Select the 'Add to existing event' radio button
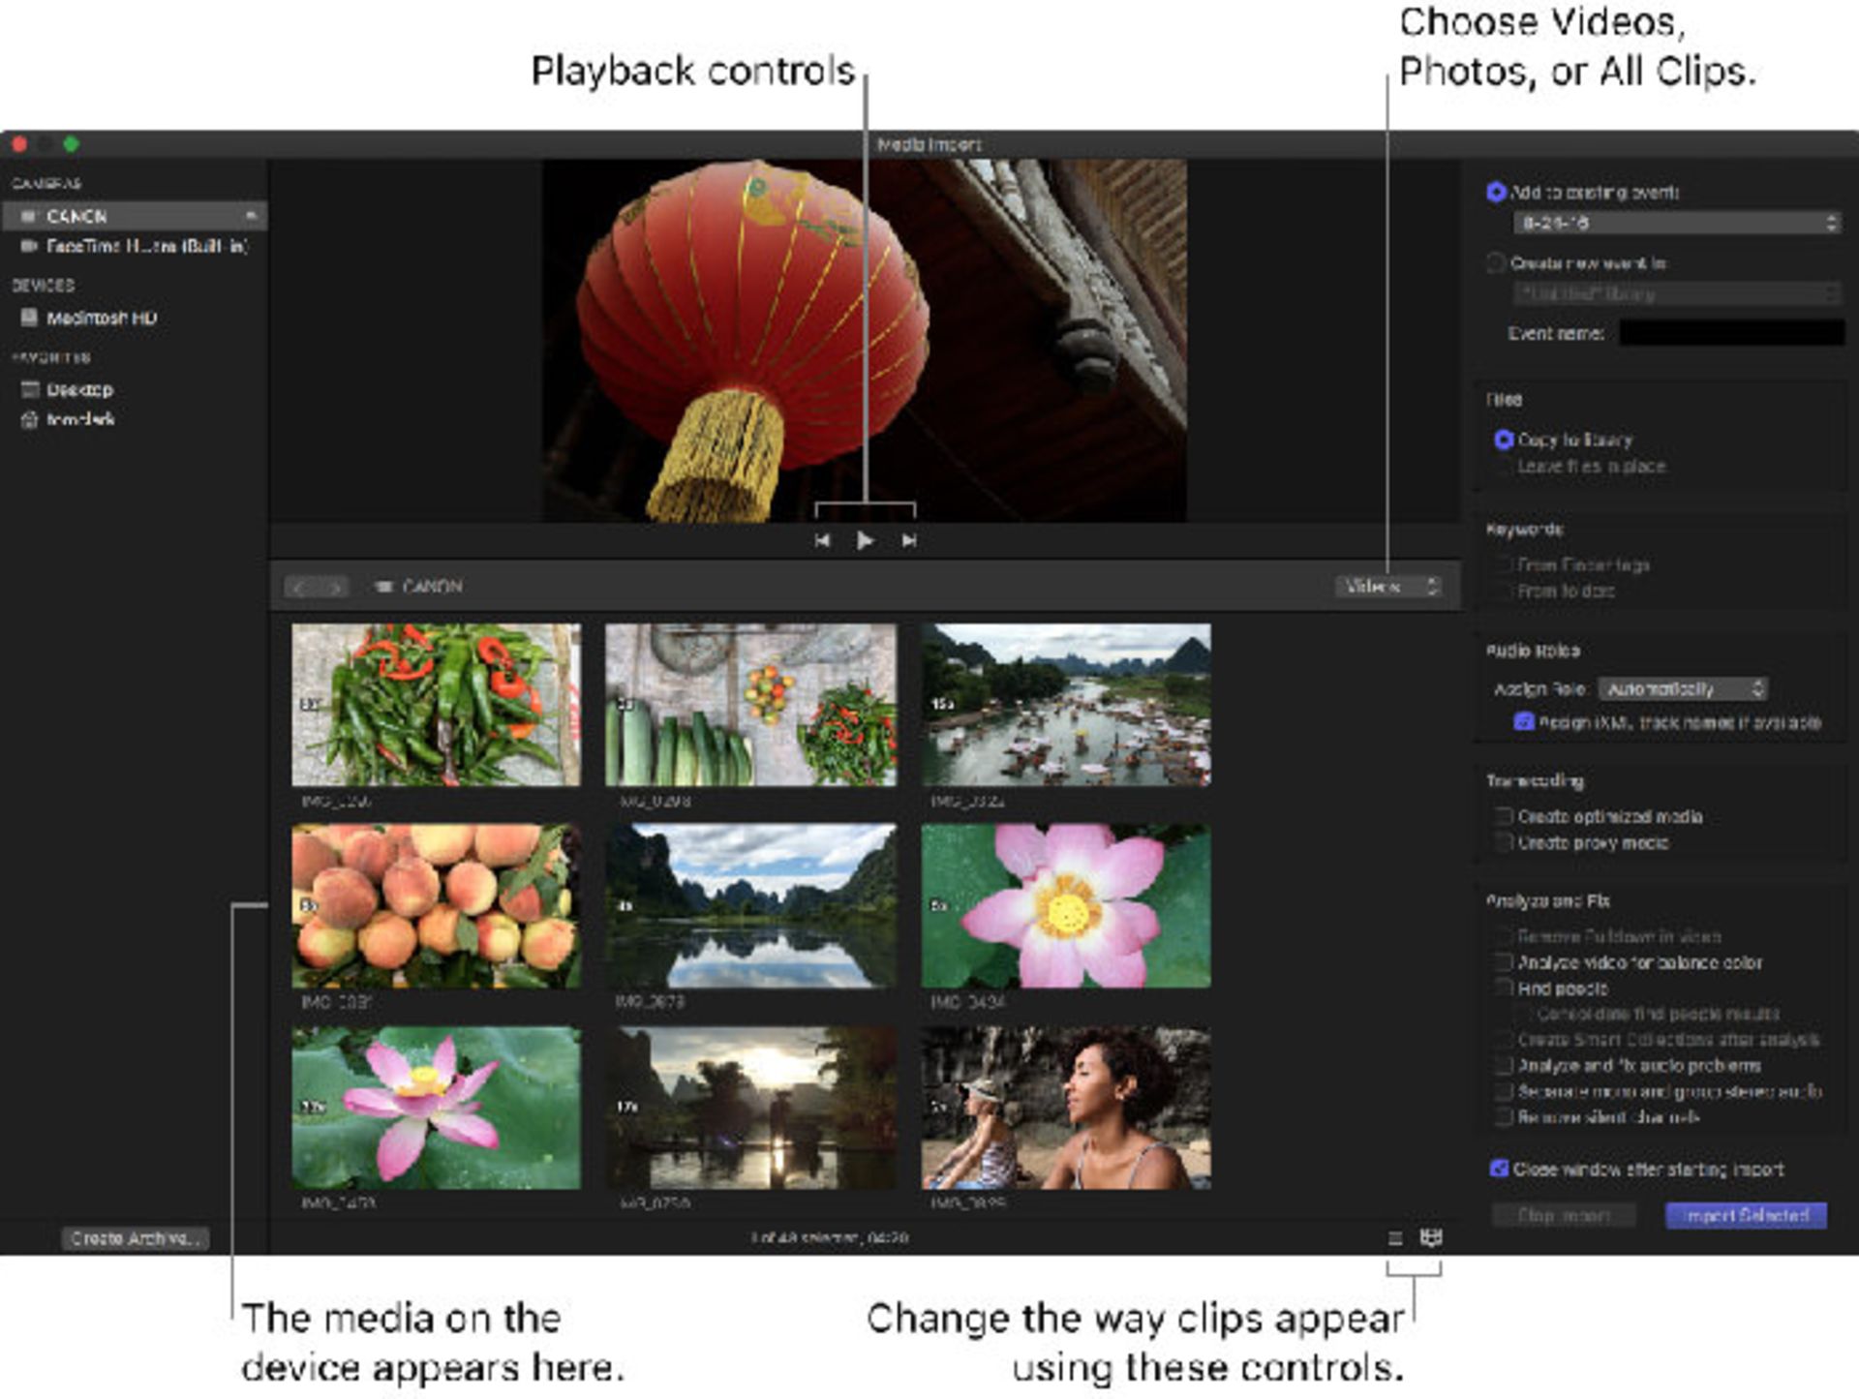Viewport: 1859px width, 1399px height. pyautogui.click(x=1496, y=192)
